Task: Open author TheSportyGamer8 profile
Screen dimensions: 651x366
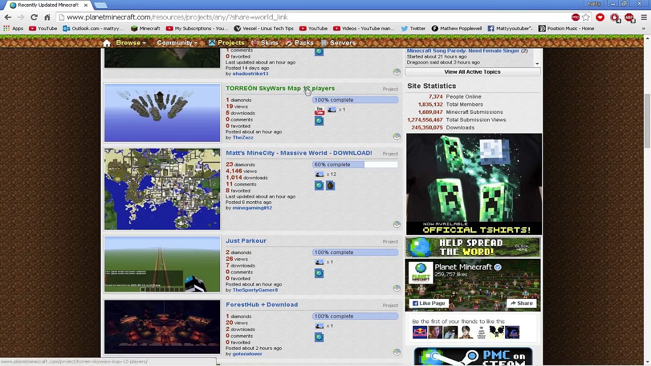Action: pos(255,290)
